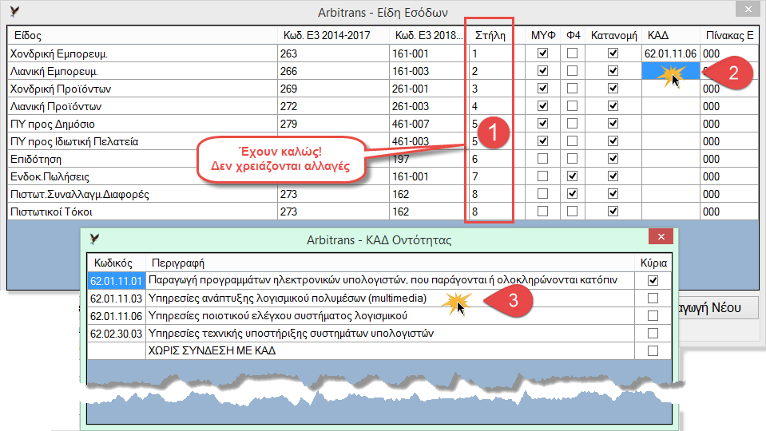
Task: Click the ΚΑΔ cell with 62.01.11.06
Action: [671, 53]
